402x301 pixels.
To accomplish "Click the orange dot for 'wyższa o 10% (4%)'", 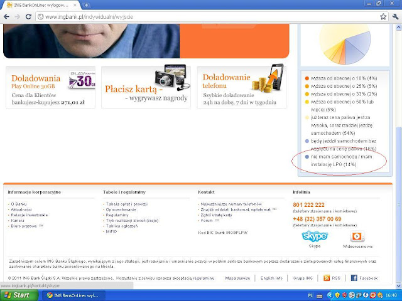I will click(307, 78).
